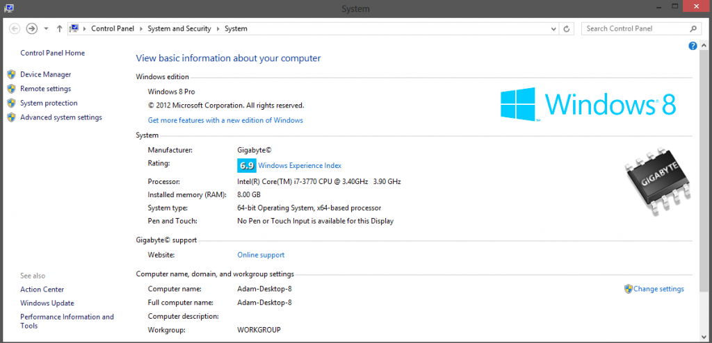Maximize the System window
712x343 pixels.
point(675,6)
